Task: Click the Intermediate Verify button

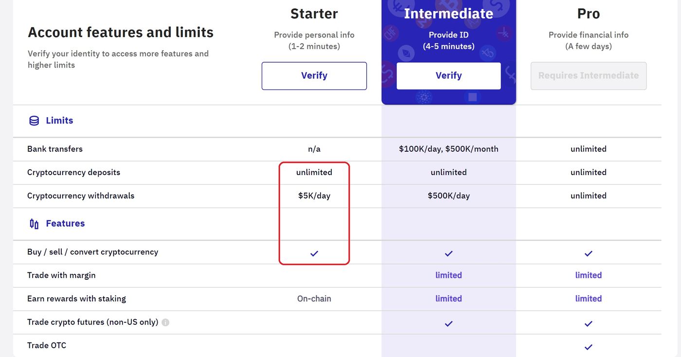Action: pyautogui.click(x=448, y=76)
